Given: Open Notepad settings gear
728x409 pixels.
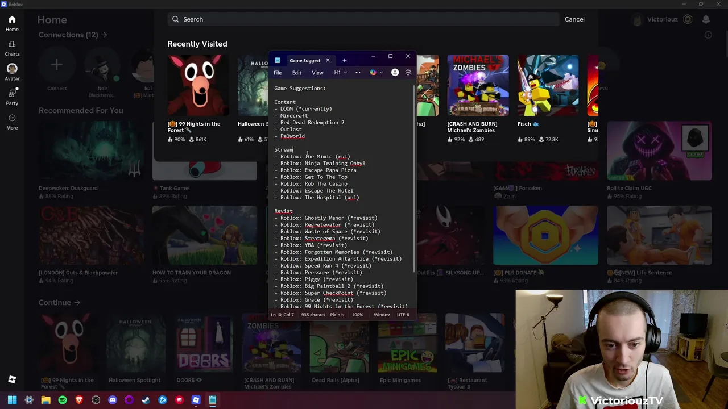Looking at the screenshot, I should pyautogui.click(x=408, y=73).
